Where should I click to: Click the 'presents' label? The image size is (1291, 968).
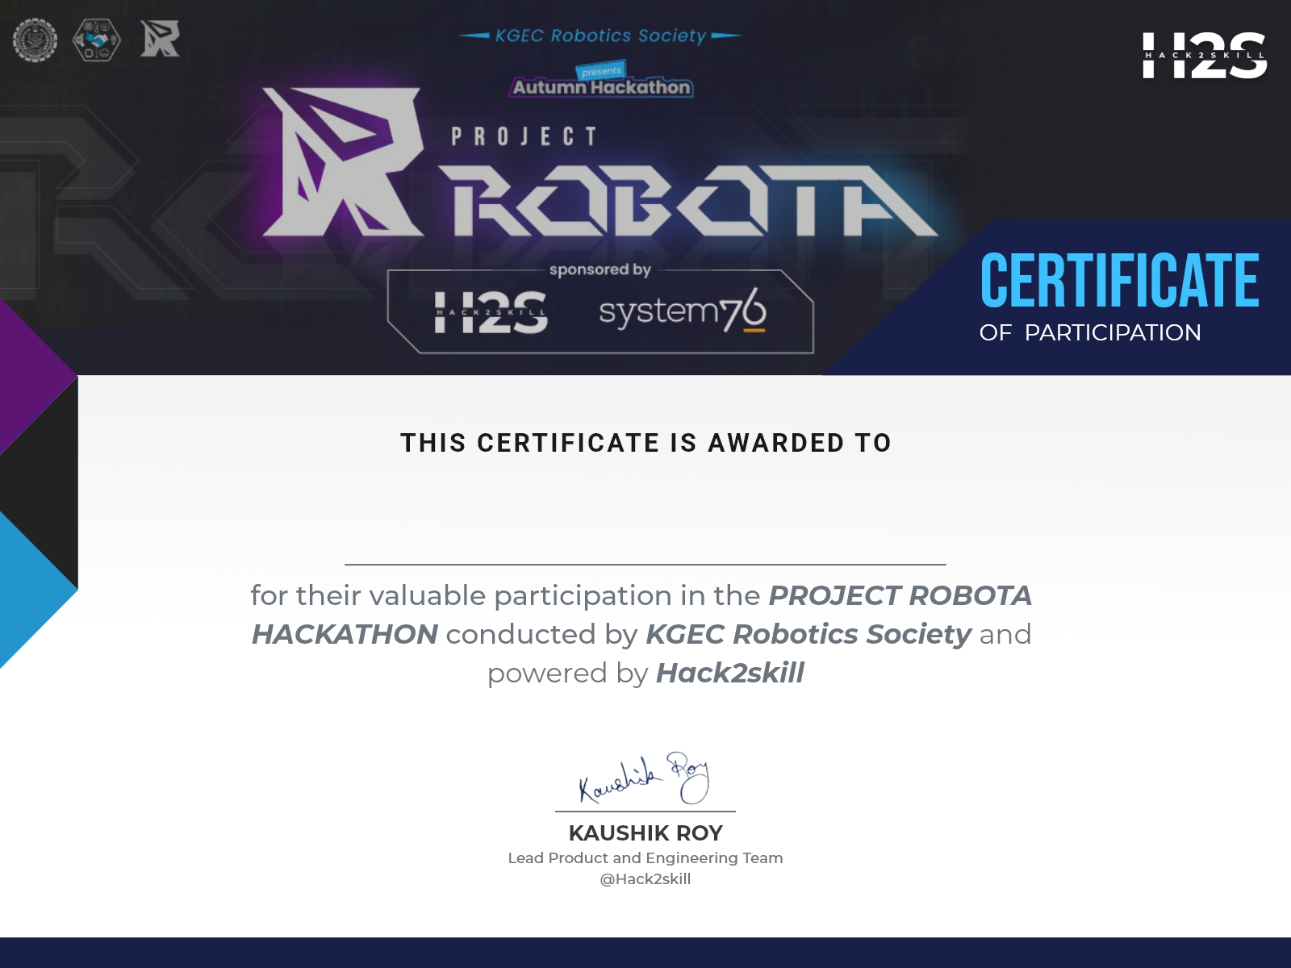click(601, 71)
